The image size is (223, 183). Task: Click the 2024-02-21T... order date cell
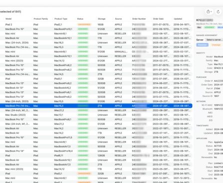click(x=161, y=61)
